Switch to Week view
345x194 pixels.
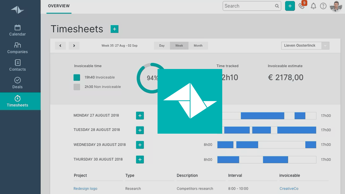(x=179, y=45)
